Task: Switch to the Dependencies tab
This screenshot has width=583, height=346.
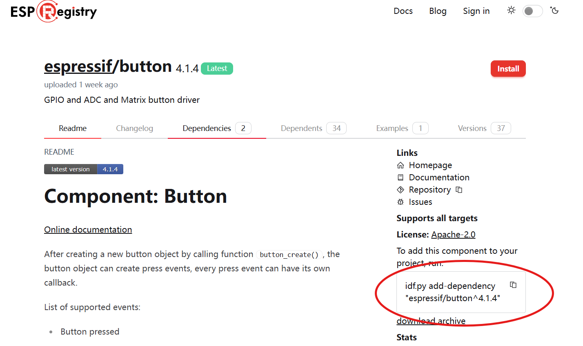Action: point(217,128)
